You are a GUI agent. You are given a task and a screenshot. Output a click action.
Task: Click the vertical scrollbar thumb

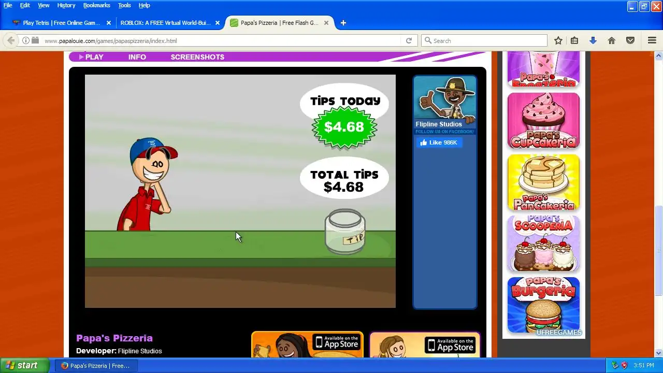pos(658,250)
